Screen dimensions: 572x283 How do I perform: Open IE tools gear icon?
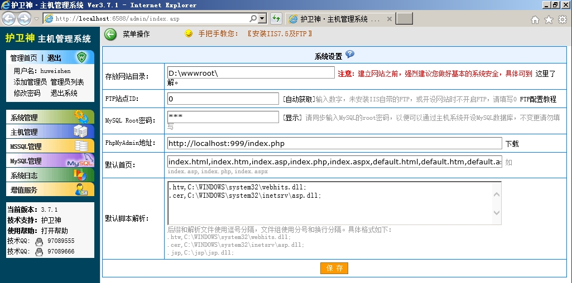(562, 19)
